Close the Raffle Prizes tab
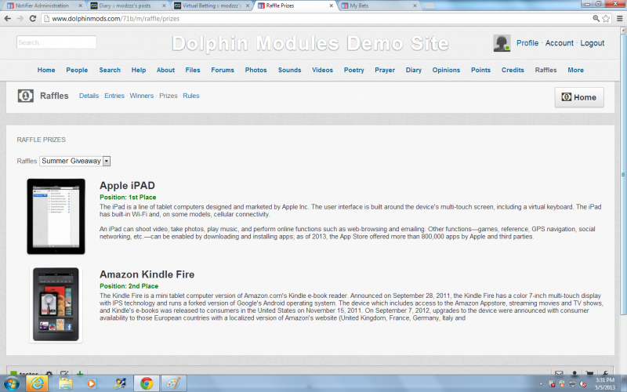 (331, 5)
